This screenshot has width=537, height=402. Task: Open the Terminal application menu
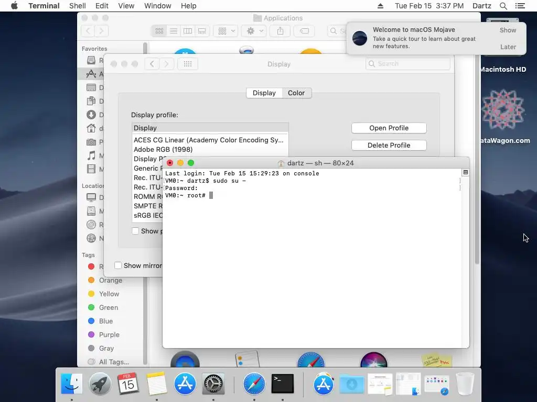tap(44, 6)
